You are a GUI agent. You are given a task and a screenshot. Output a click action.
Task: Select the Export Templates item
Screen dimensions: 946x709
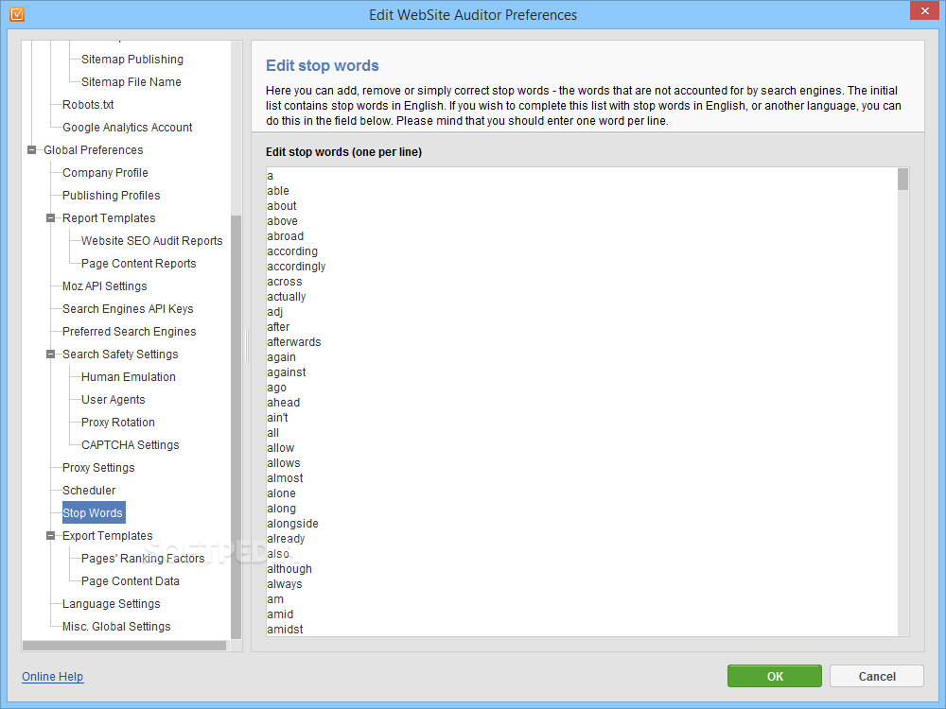(108, 536)
